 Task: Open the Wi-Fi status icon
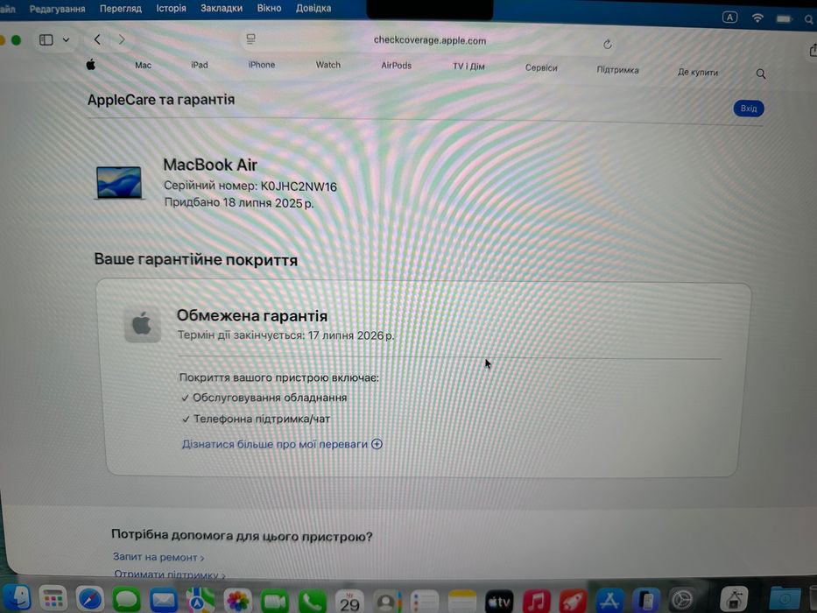point(757,18)
